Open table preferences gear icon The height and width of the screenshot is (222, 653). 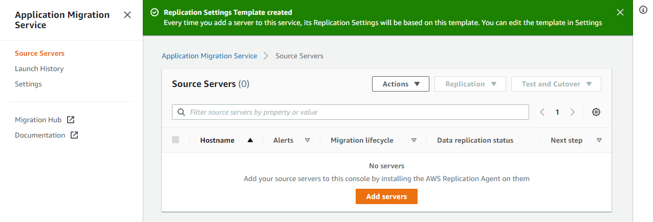tap(596, 112)
